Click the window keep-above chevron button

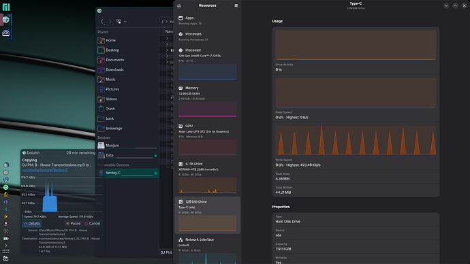click(455, 5)
